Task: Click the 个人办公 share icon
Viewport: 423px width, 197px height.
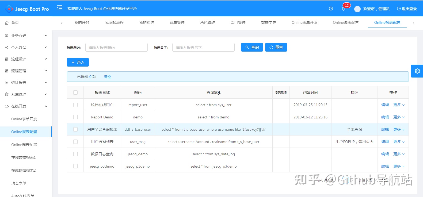Action: [x=7, y=47]
